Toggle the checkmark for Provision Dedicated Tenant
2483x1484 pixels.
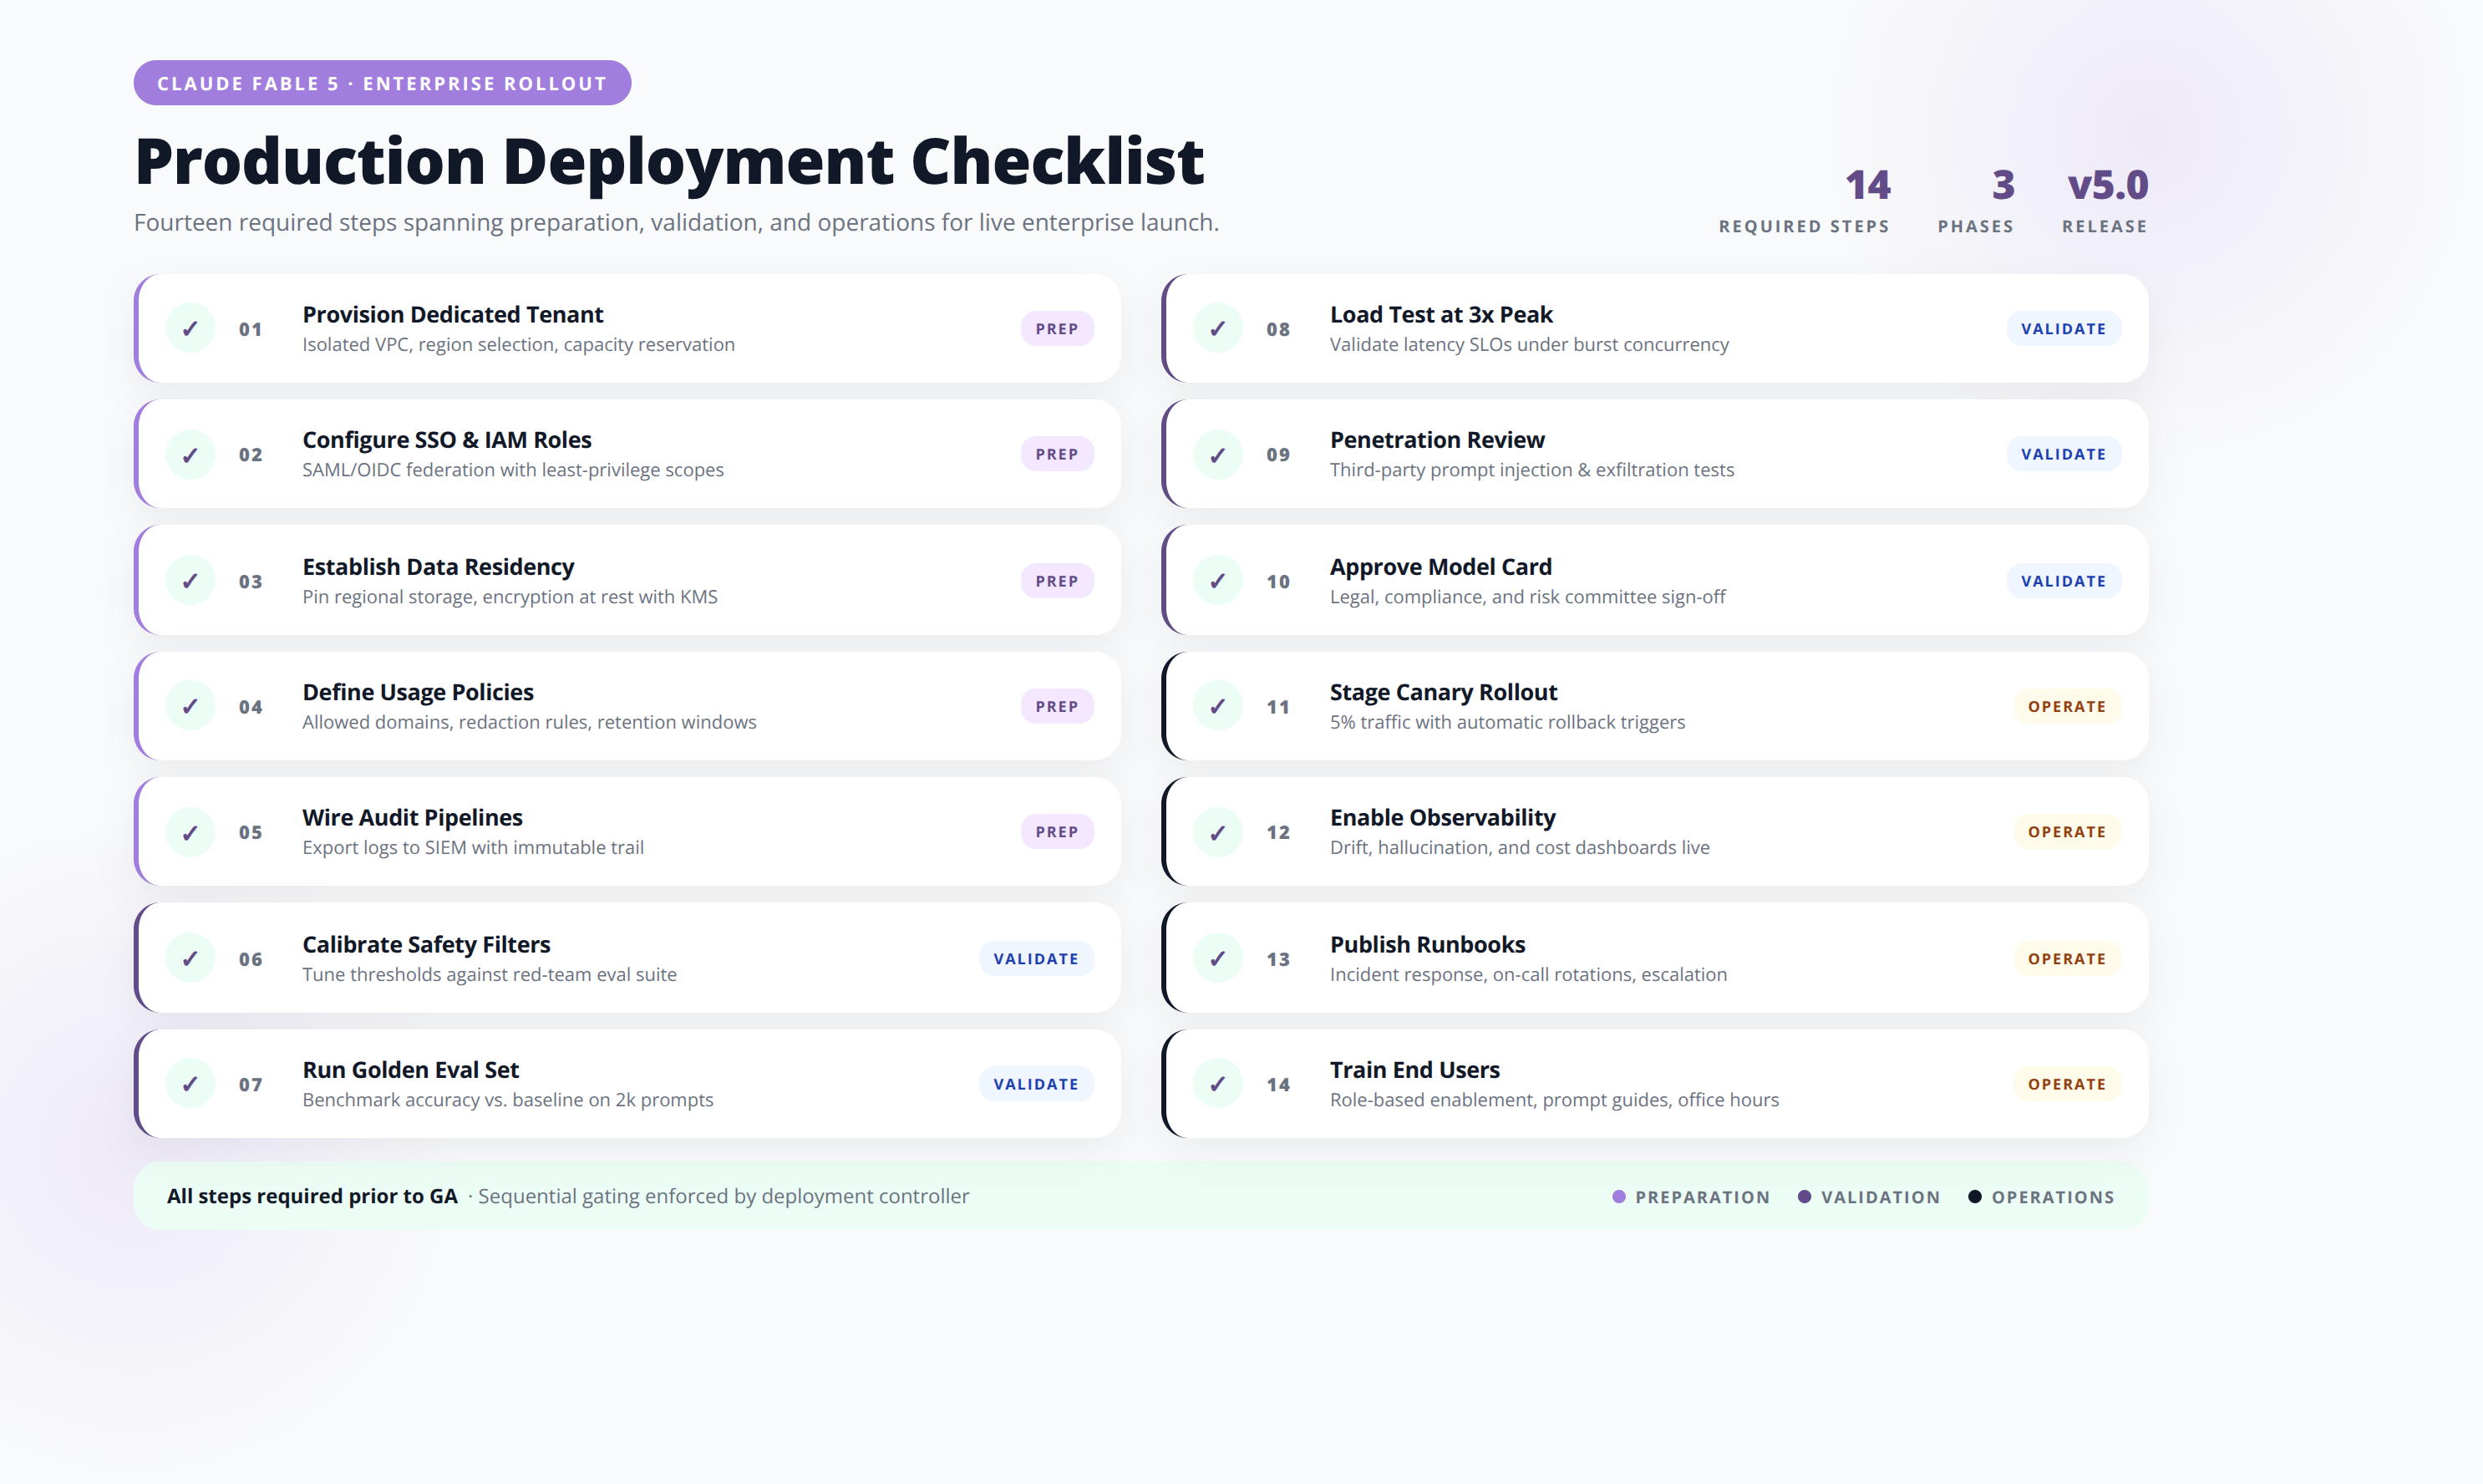click(190, 329)
